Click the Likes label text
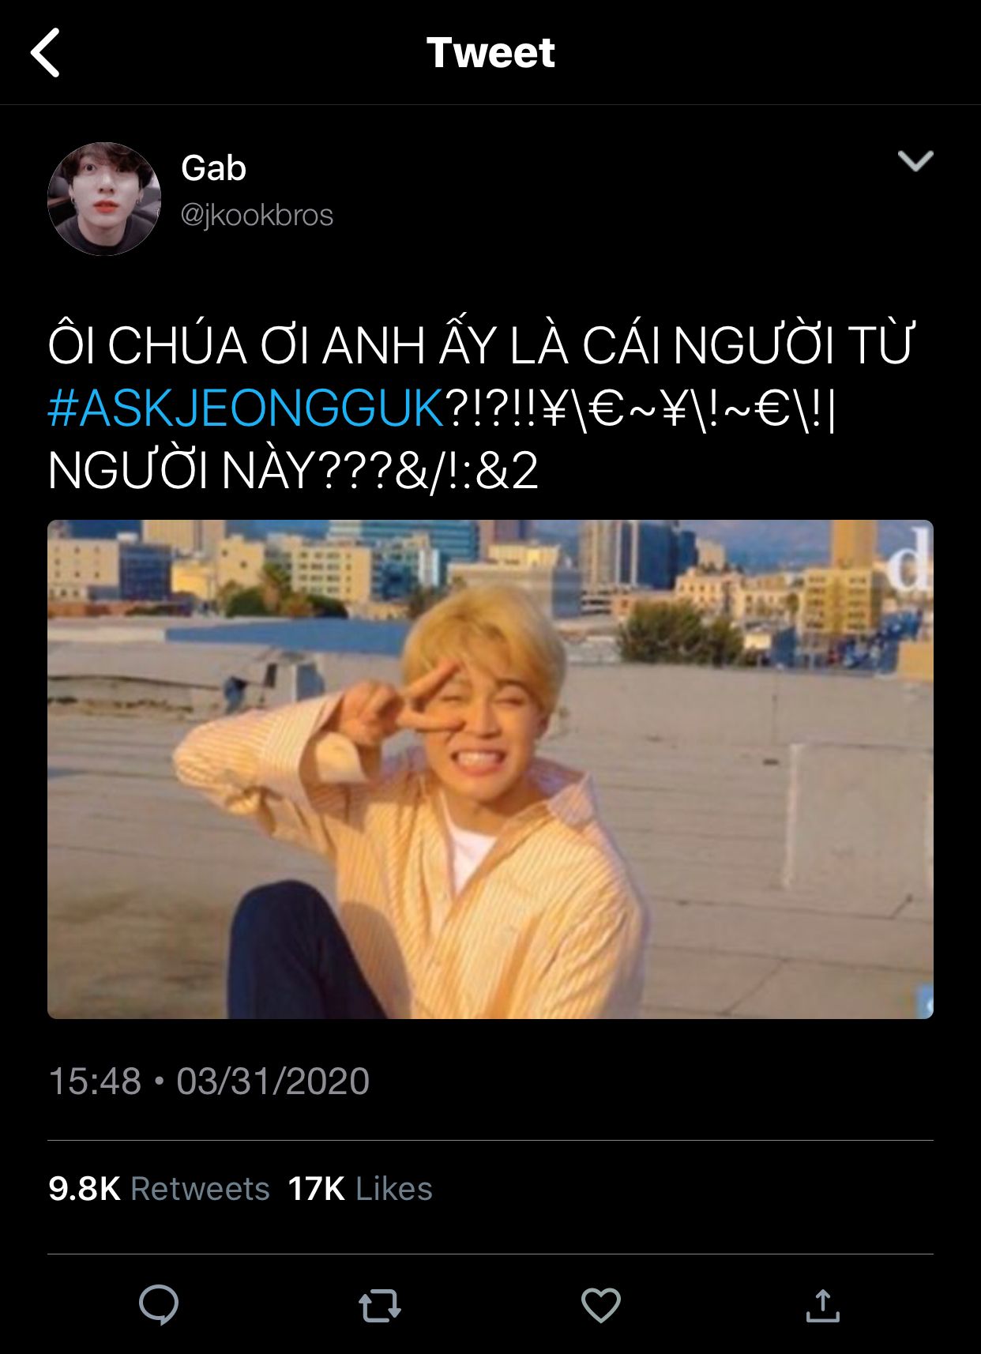This screenshot has height=1354, width=981. (x=394, y=1188)
